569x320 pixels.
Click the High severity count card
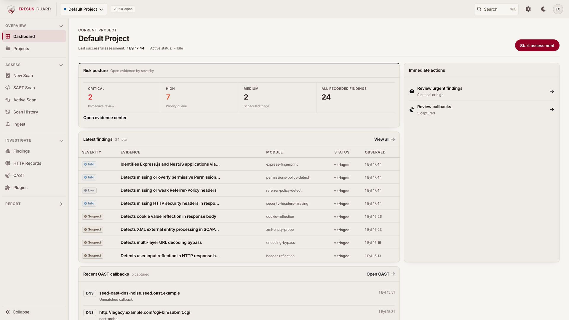(200, 97)
